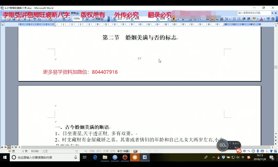Click the font color A swatch
This screenshot has height=167, width=278.
tap(261, 19)
